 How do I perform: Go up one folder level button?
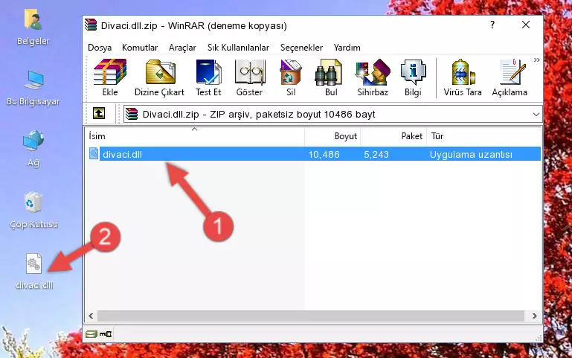[x=99, y=113]
